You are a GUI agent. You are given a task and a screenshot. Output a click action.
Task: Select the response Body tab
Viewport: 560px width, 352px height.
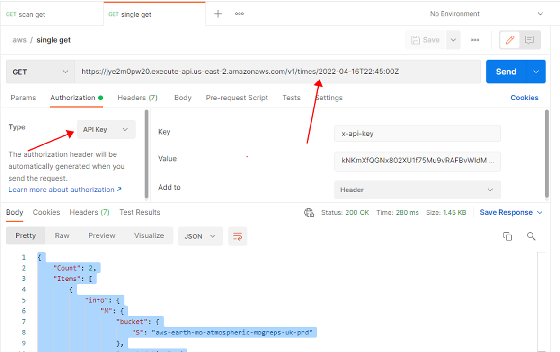[x=15, y=213]
